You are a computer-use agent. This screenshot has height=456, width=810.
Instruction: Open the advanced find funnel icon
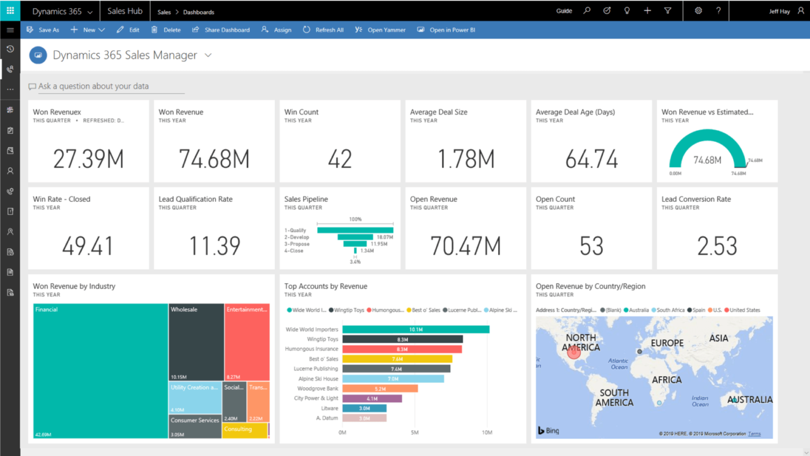point(668,10)
